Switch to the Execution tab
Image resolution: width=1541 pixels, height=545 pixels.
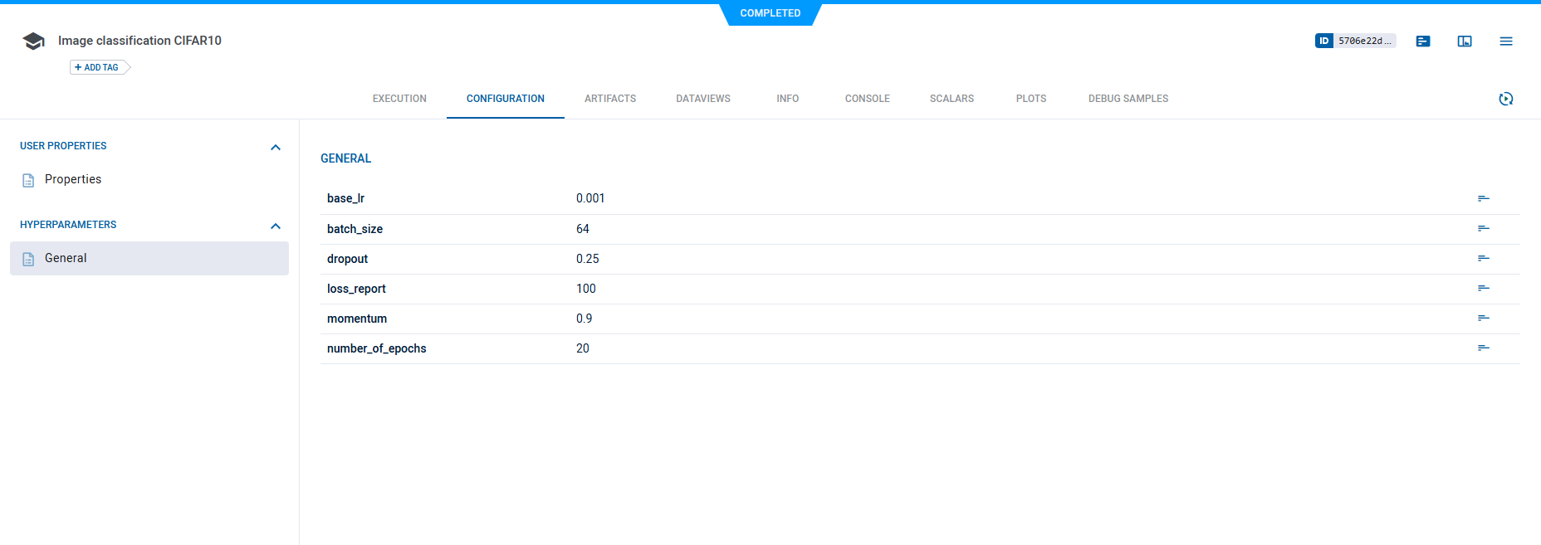[399, 99]
